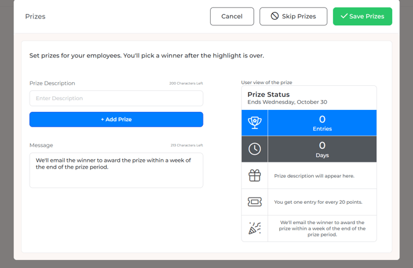
Task: Click the party popper icon
Action: click(255, 228)
